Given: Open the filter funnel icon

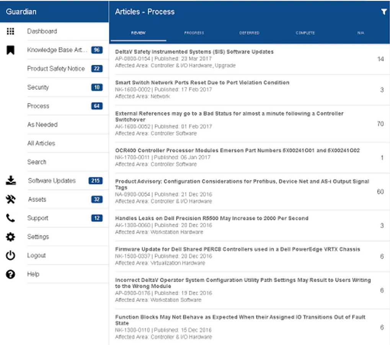Looking at the screenshot, I should pos(384,12).
